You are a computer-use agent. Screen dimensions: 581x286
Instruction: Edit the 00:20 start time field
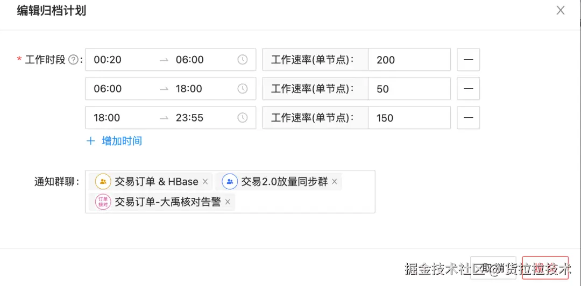[108, 60]
